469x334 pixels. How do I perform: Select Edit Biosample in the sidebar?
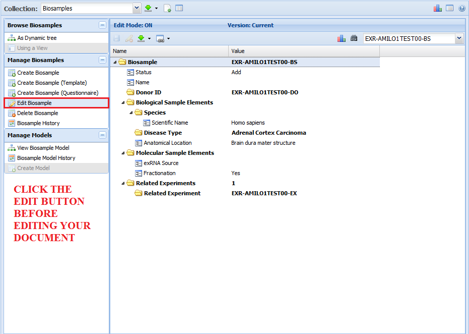click(34, 103)
